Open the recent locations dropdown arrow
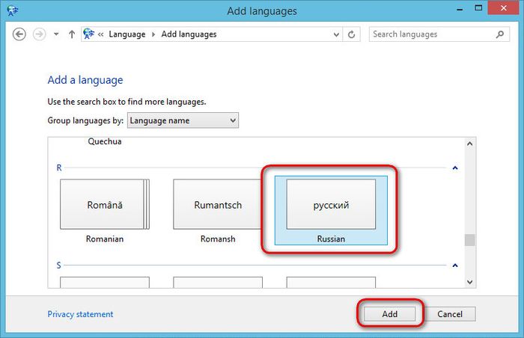 (x=55, y=34)
